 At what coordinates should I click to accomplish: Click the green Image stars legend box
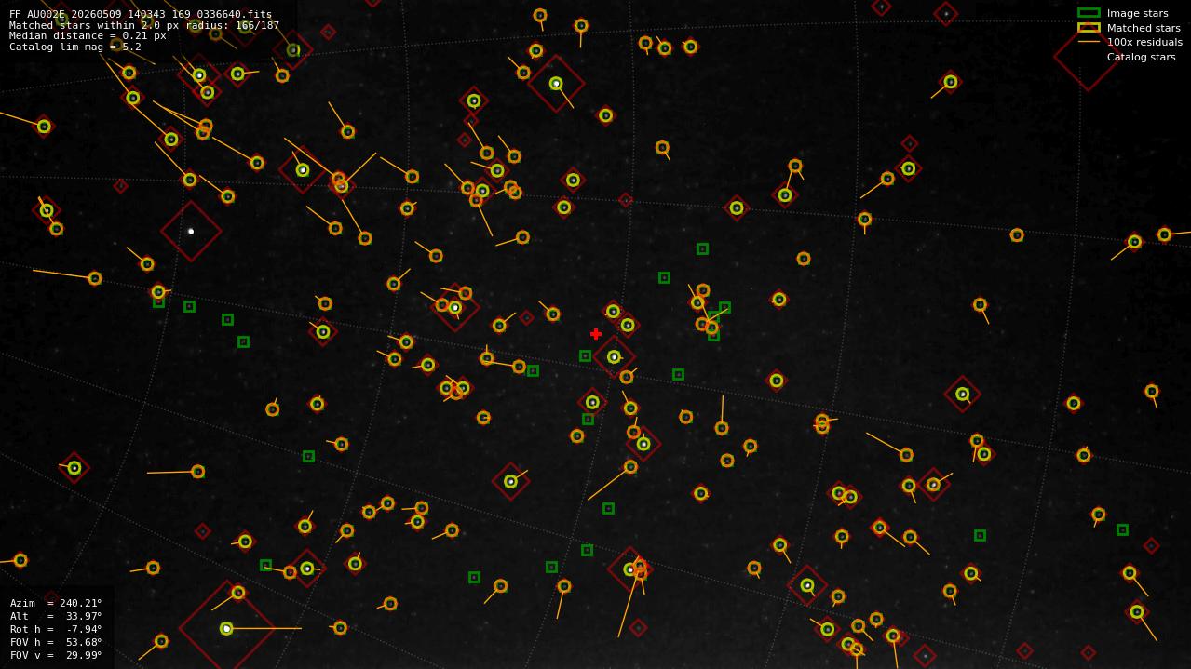click(1089, 13)
